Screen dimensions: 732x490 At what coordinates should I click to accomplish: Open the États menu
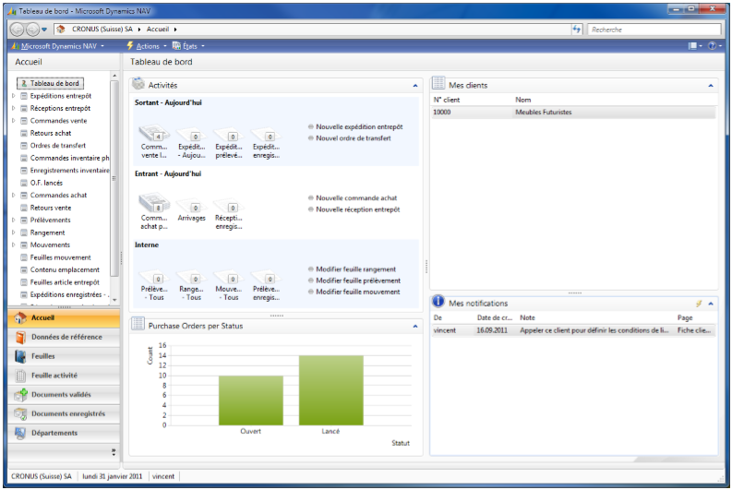tap(188, 46)
